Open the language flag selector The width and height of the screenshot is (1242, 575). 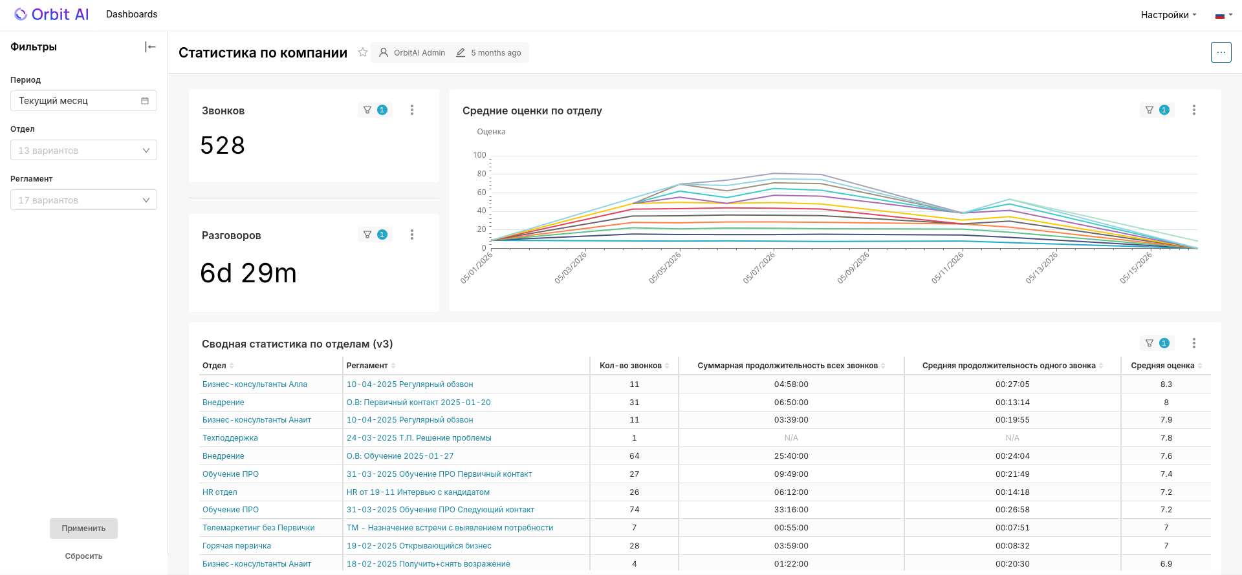click(1224, 15)
